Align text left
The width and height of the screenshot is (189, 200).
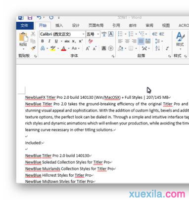[x=120, y=41]
